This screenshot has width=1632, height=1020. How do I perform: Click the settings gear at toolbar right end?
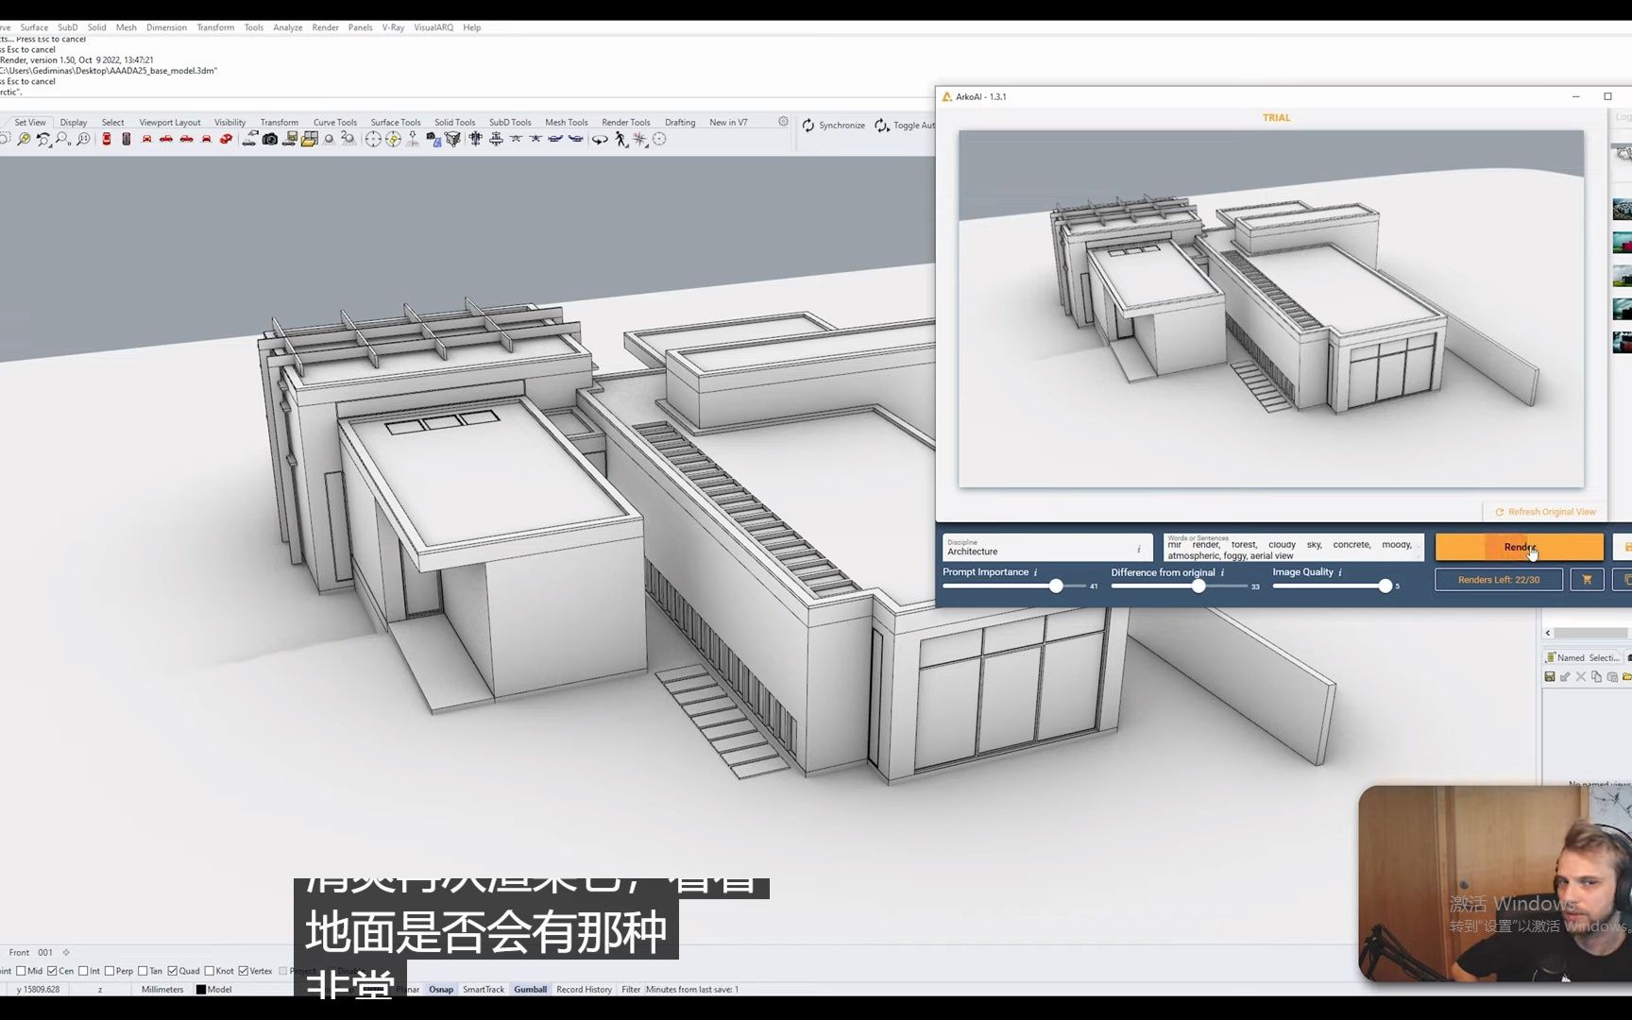(x=783, y=121)
